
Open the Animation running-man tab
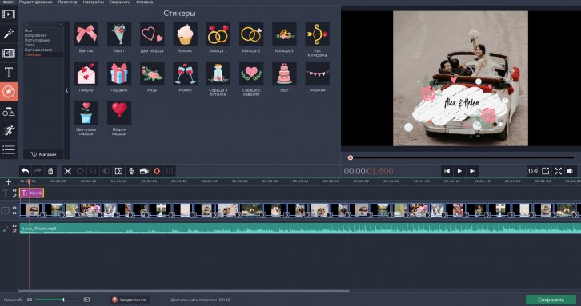[9, 130]
